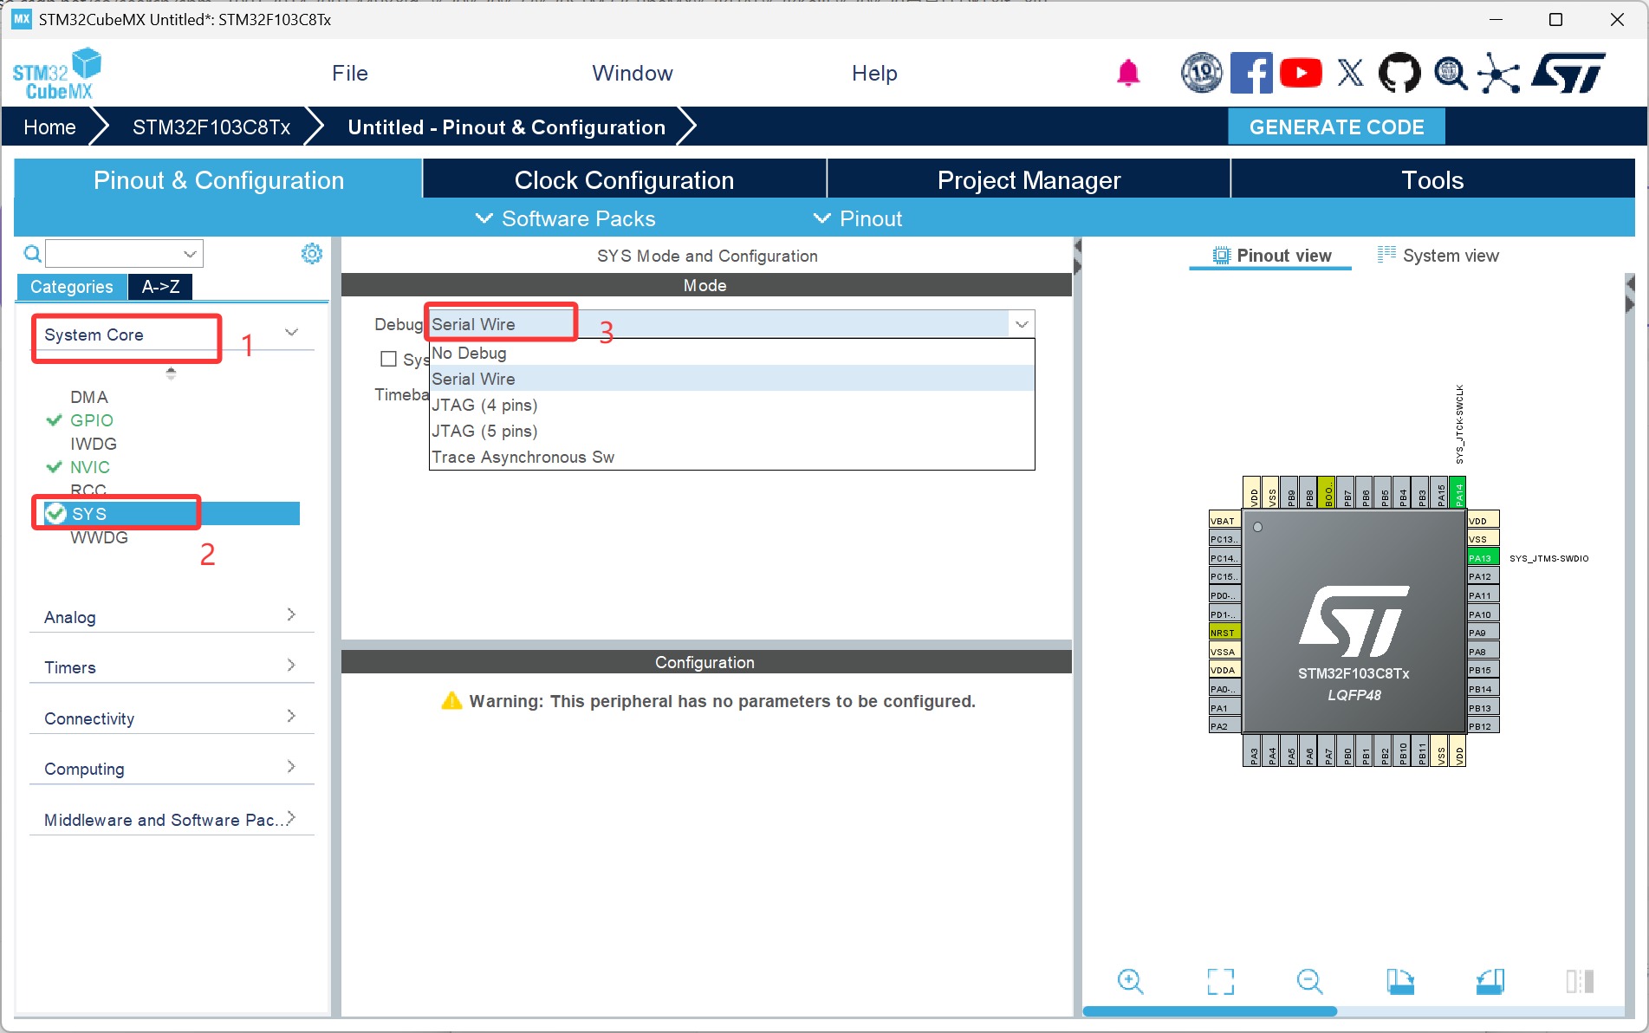1649x1033 pixels.
Task: Select the Categories tab
Action: click(x=72, y=287)
